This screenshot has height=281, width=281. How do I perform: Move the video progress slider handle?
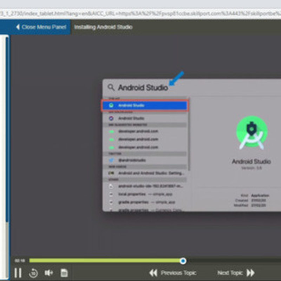pos(183,261)
